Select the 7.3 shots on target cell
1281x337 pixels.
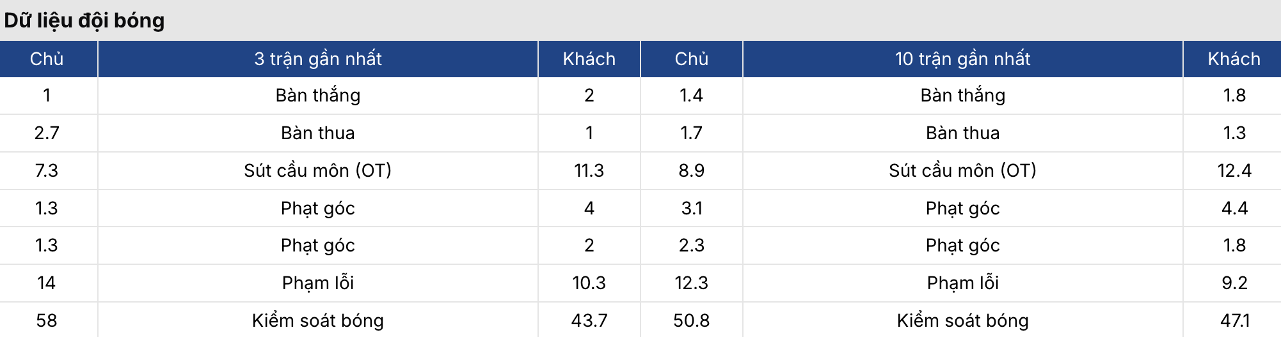tap(47, 170)
